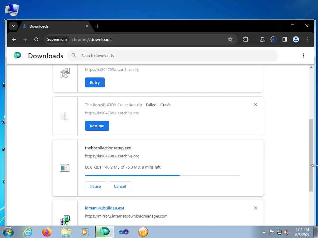Open the Windows Start menu
The image size is (318, 238).
[8, 232]
